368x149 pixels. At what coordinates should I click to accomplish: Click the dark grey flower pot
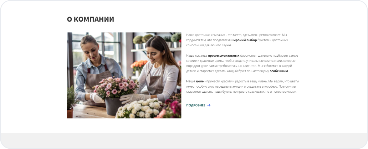(113, 106)
